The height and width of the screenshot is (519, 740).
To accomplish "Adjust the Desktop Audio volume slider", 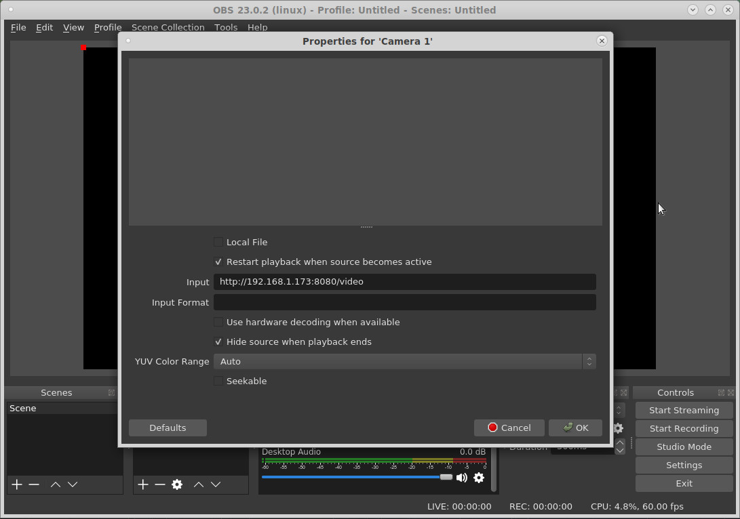I will click(446, 477).
